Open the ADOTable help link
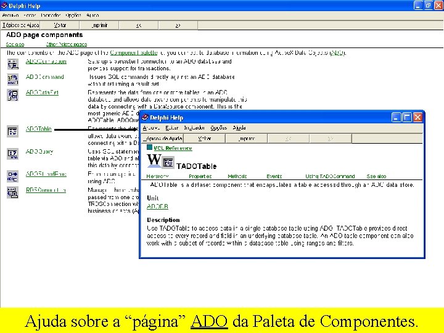 pos(38,129)
